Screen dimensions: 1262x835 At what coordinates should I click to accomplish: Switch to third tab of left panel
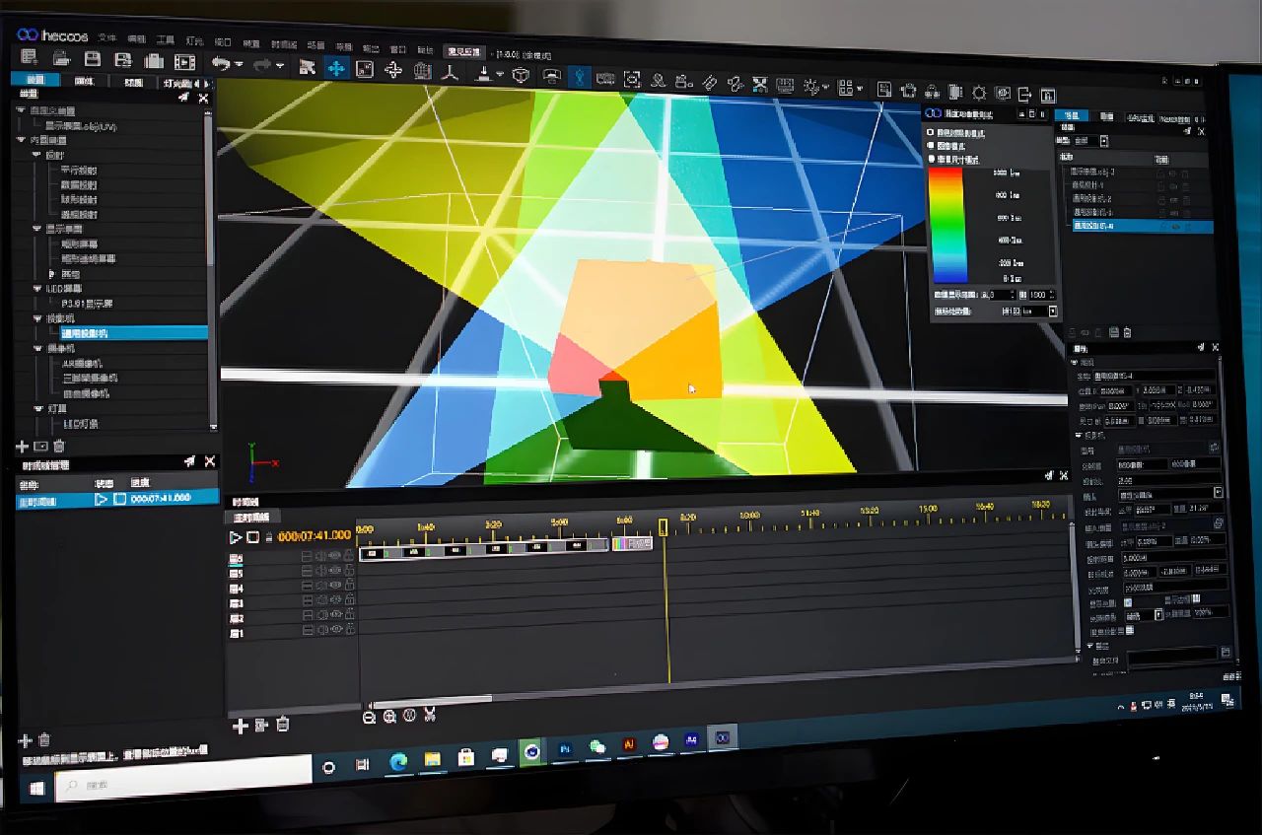pos(133,82)
